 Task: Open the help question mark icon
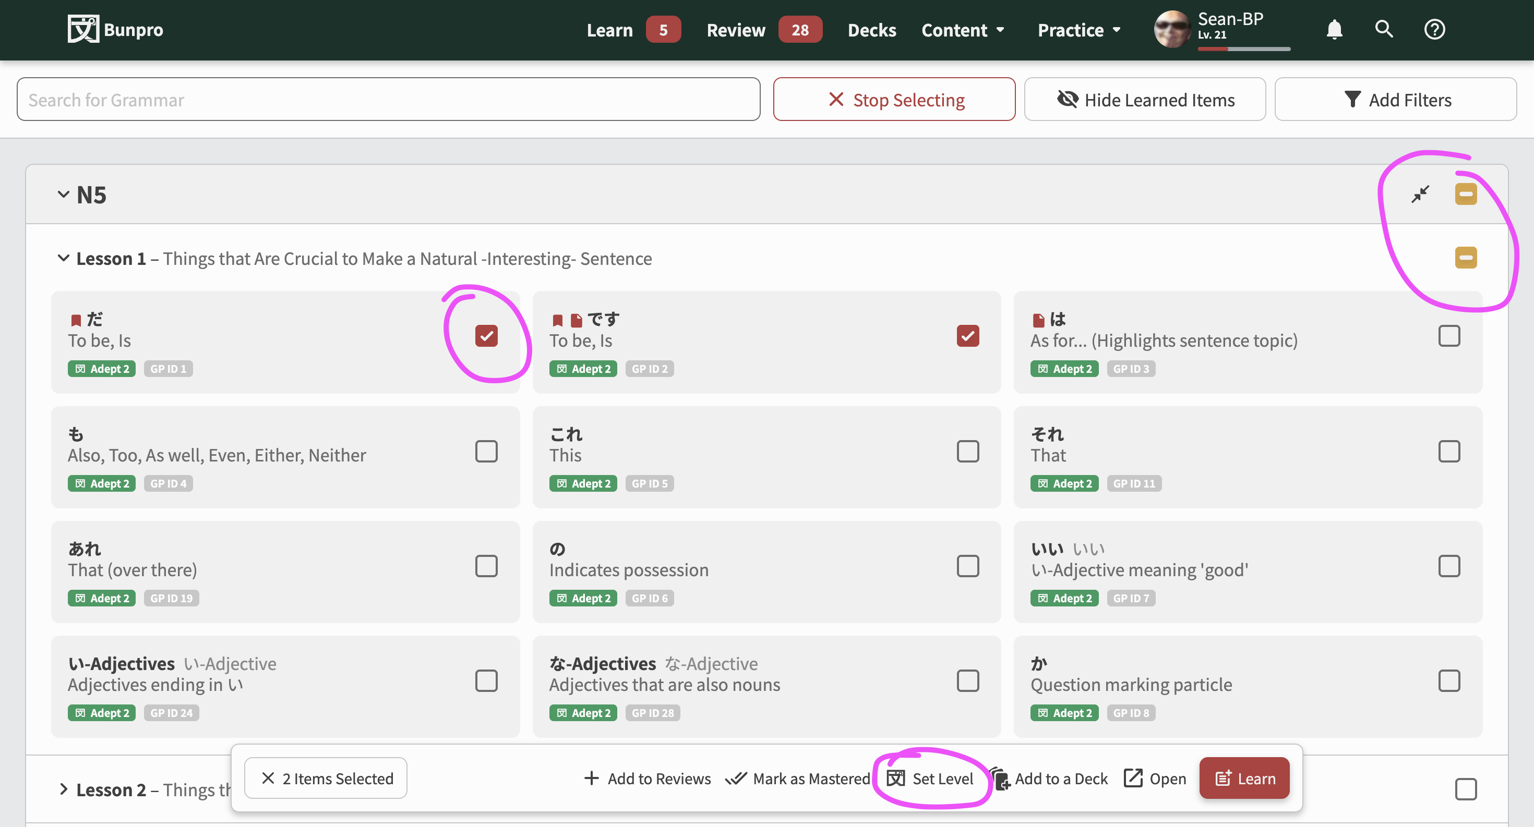click(x=1434, y=29)
